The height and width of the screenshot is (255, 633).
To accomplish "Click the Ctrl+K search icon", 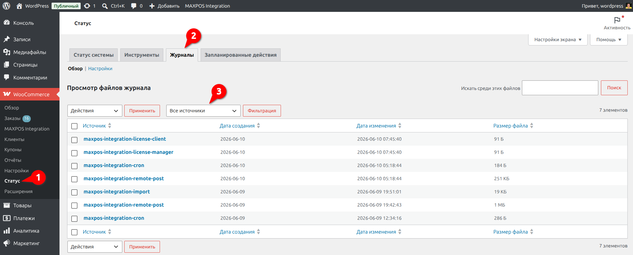I will 105,6.
